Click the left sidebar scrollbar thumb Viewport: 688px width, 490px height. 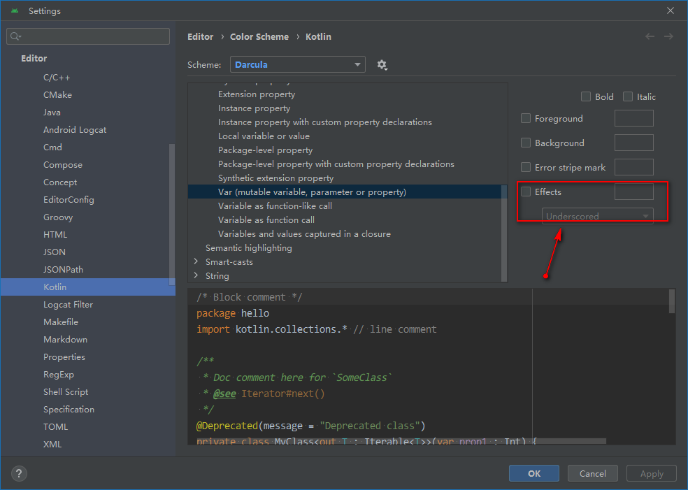(172, 215)
